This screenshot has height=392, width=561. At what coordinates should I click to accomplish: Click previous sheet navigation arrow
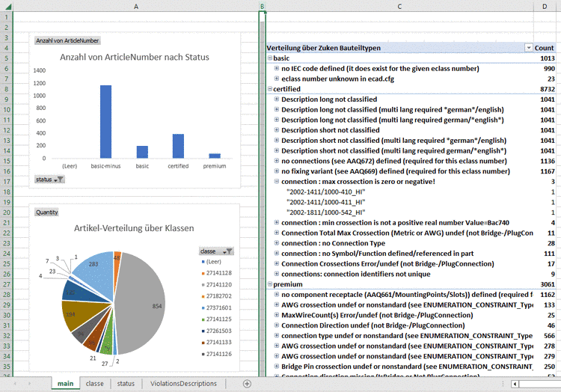[15, 384]
